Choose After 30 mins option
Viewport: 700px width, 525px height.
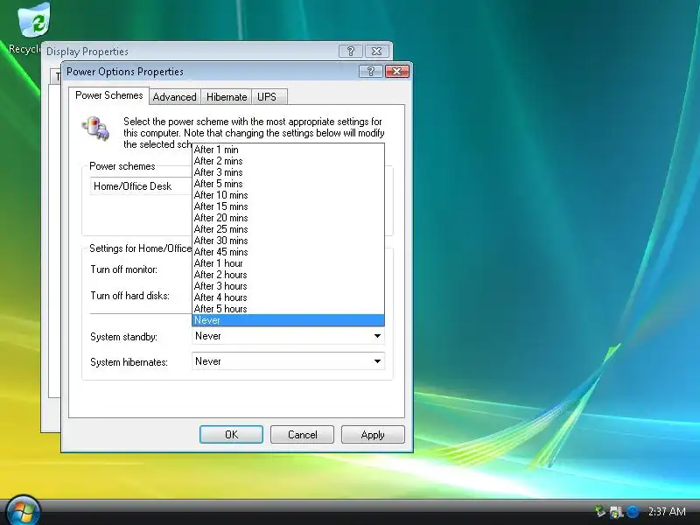[x=288, y=241]
